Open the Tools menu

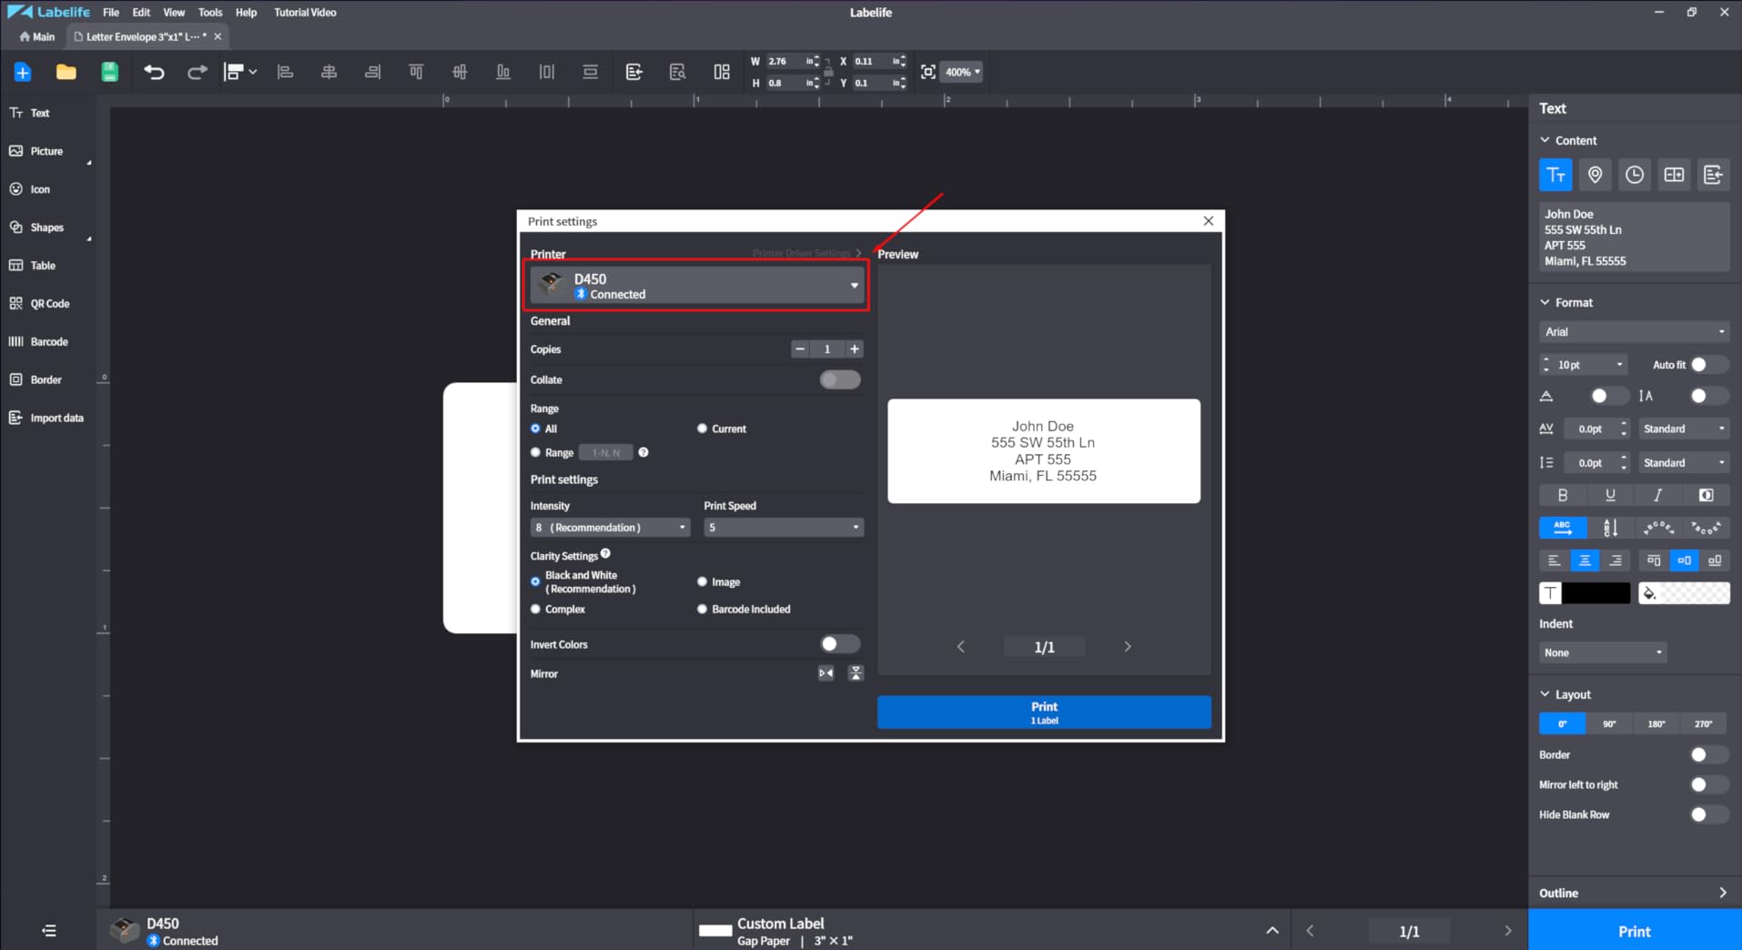click(210, 12)
